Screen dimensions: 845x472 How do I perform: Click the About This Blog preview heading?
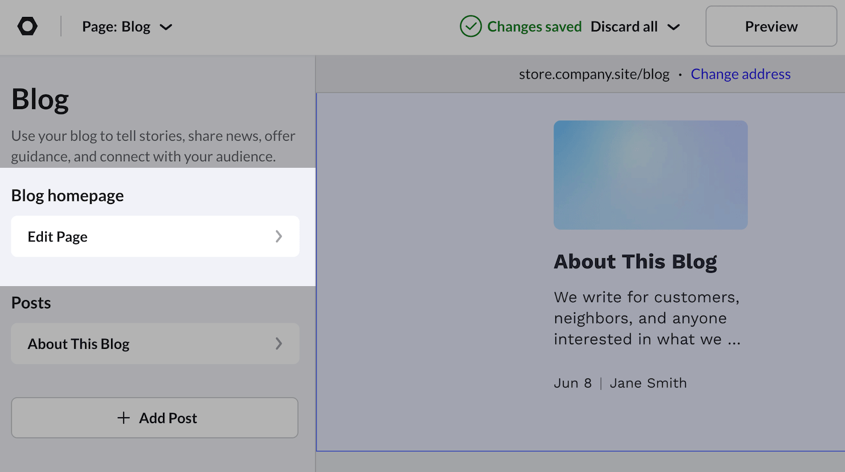pos(636,262)
